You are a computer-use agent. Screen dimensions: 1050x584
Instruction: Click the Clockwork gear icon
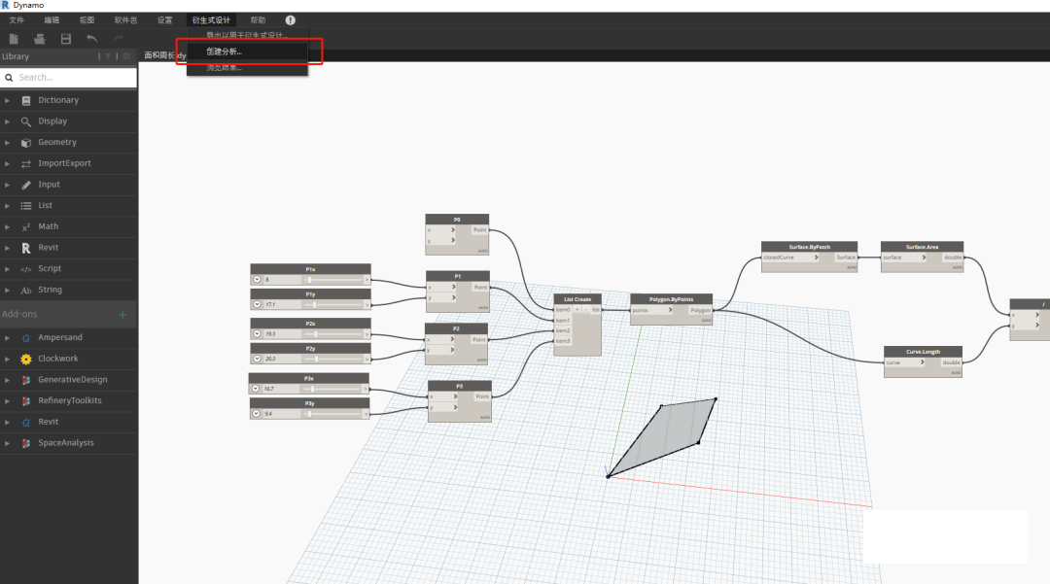pos(26,360)
